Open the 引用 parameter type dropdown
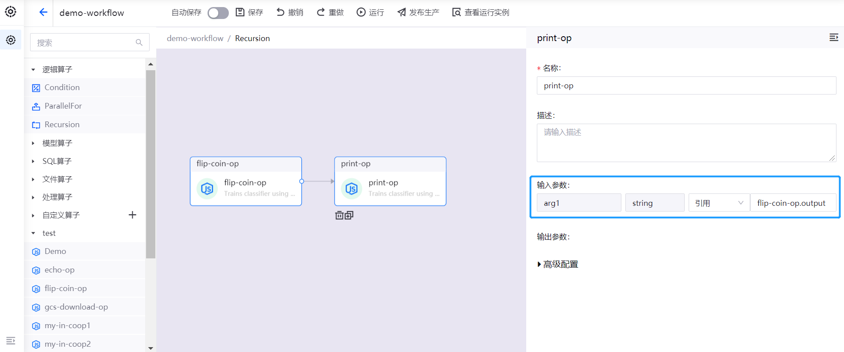 [x=719, y=203]
